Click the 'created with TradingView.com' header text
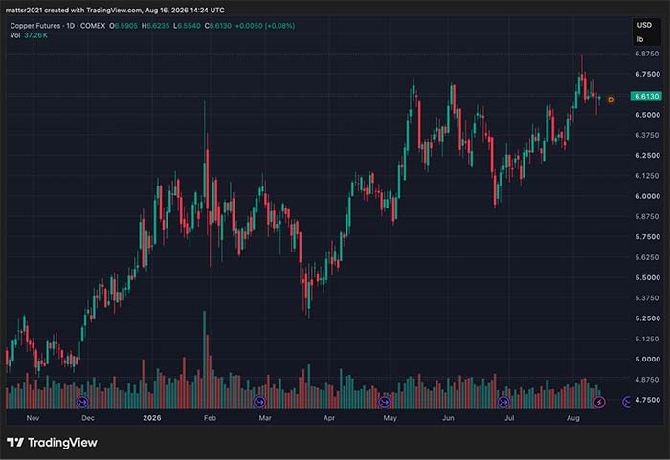This screenshot has height=460, width=670. point(93,10)
